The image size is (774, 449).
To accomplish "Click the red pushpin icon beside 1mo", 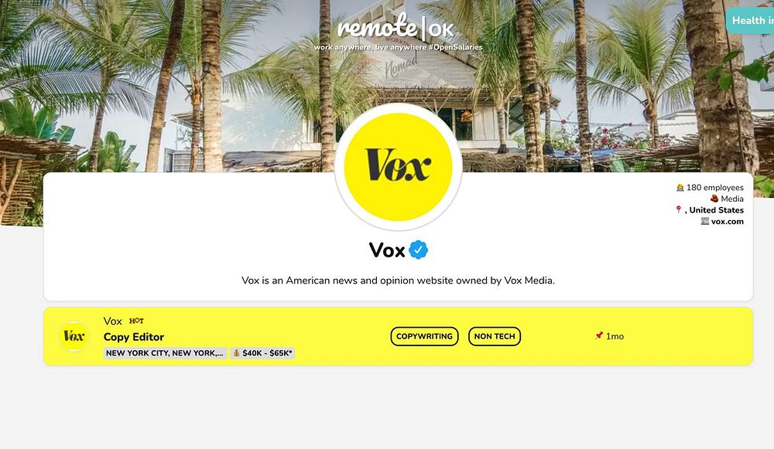I will [599, 335].
